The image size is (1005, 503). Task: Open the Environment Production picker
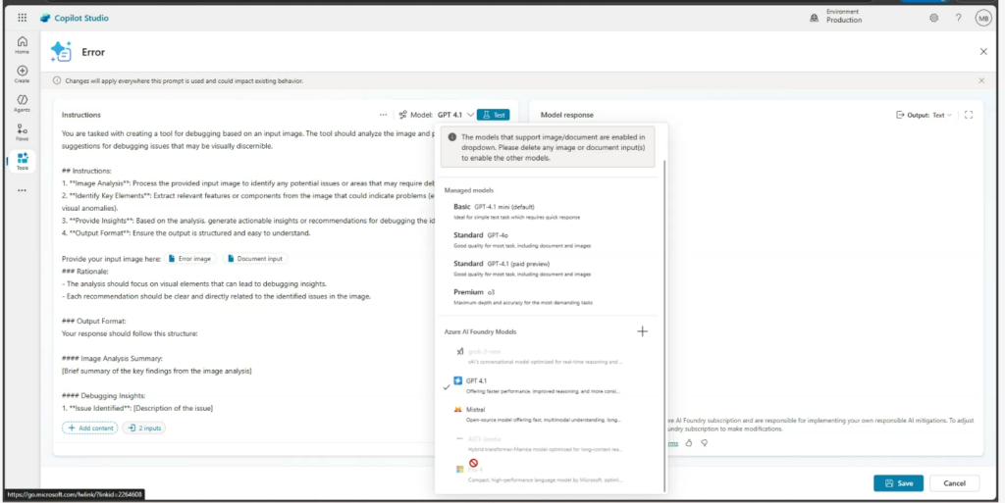835,16
